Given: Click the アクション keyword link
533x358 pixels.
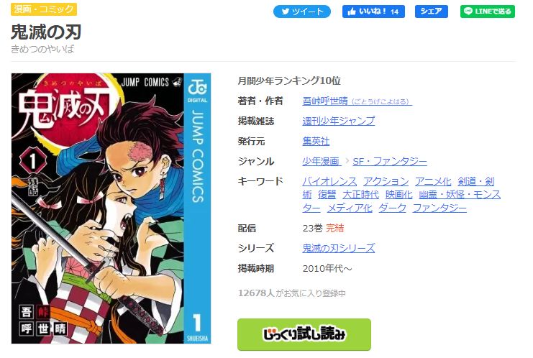Looking at the screenshot, I should point(386,181).
